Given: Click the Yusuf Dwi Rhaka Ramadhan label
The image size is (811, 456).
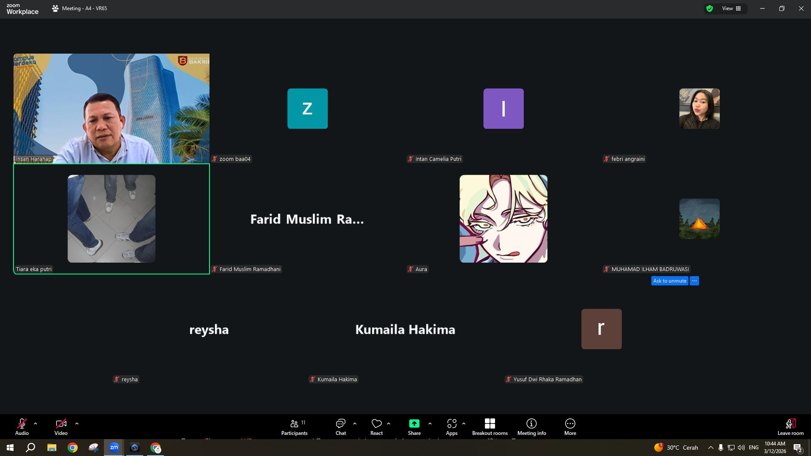Looking at the screenshot, I should click(x=544, y=380).
